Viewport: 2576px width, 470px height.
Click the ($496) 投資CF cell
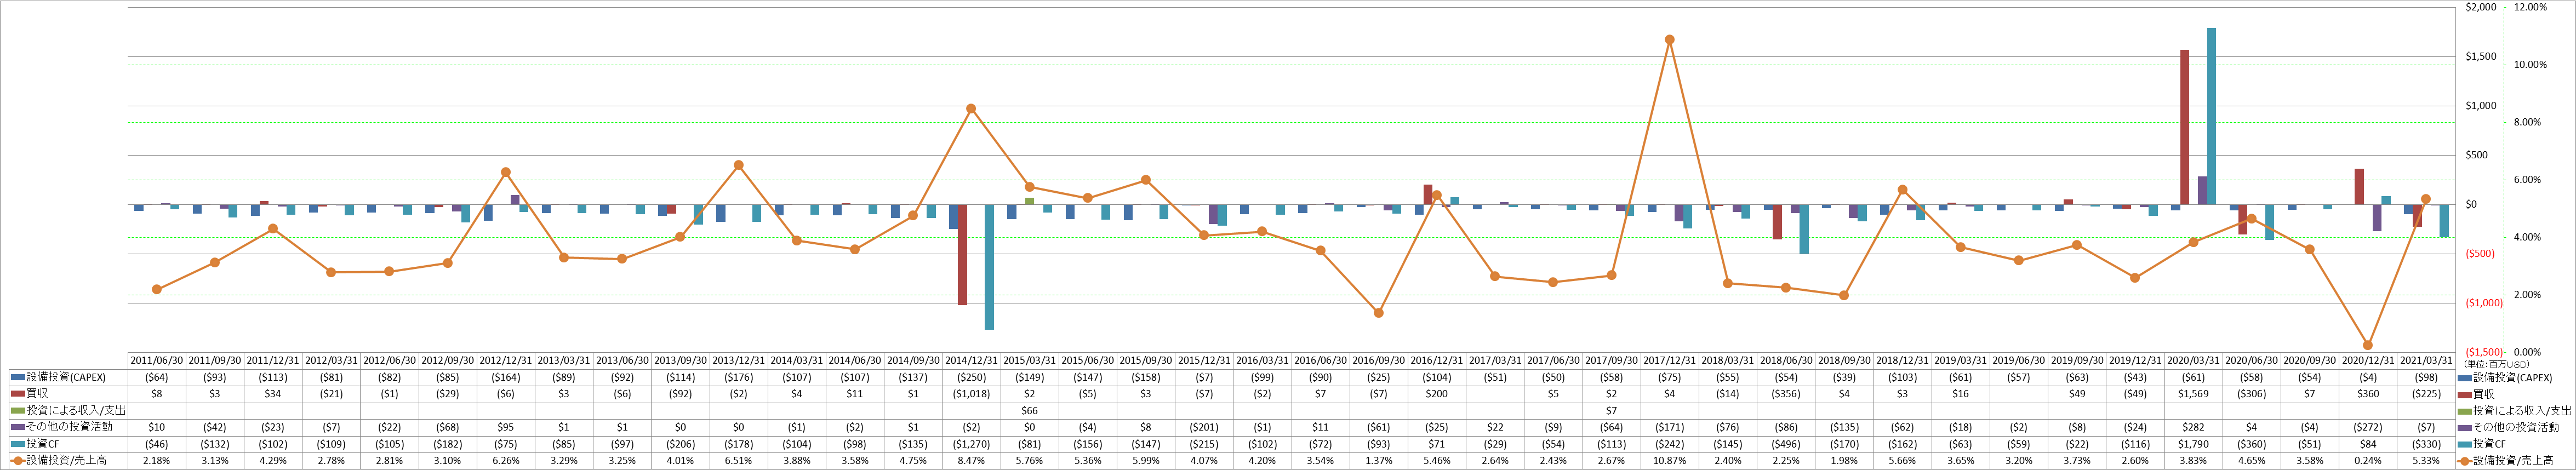1785,444
